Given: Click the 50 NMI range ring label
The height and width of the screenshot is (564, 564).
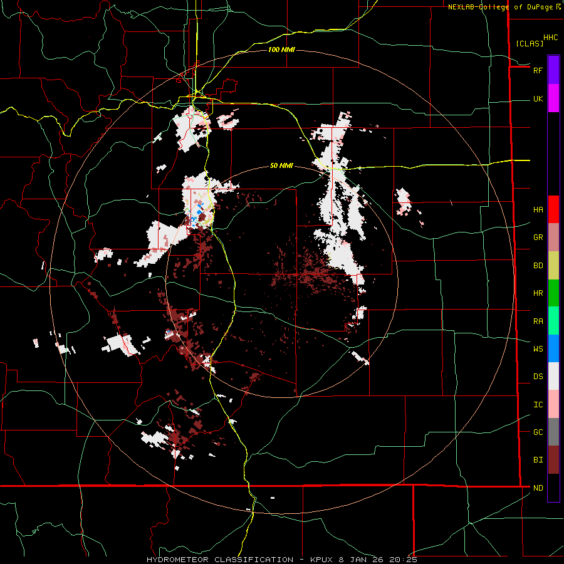Looking at the screenshot, I should click(x=281, y=165).
